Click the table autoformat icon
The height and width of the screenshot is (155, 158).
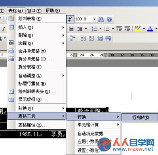(99, 38)
